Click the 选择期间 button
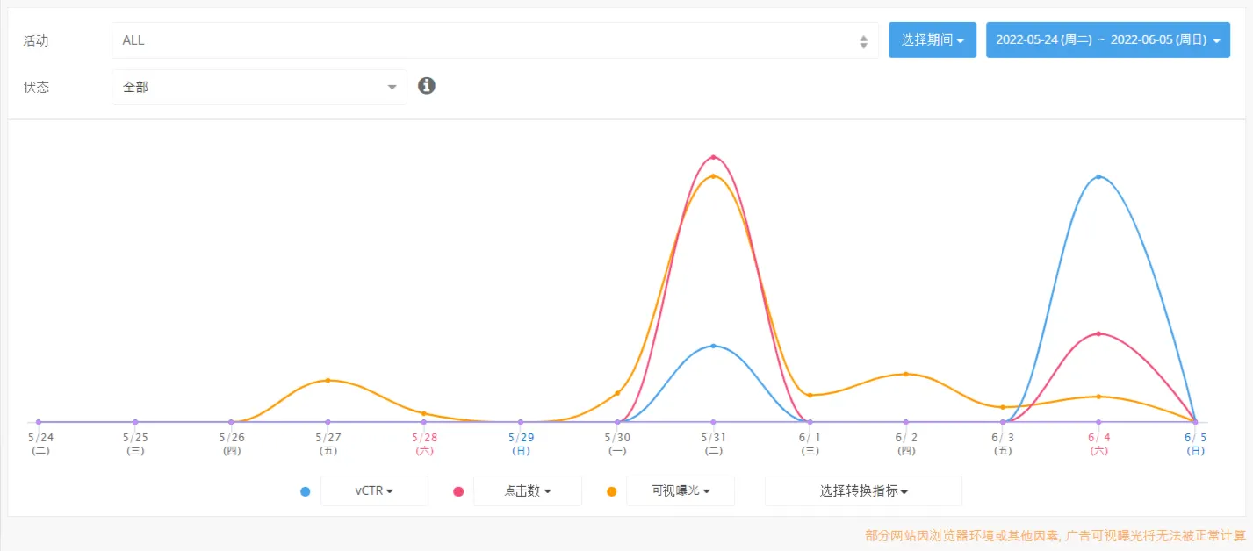This screenshot has width=1253, height=551. pos(933,40)
